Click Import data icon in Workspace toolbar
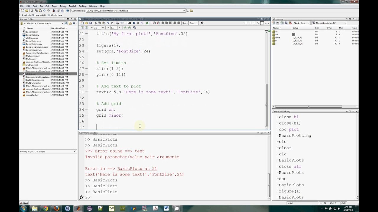The image size is (378, 212). click(282, 23)
